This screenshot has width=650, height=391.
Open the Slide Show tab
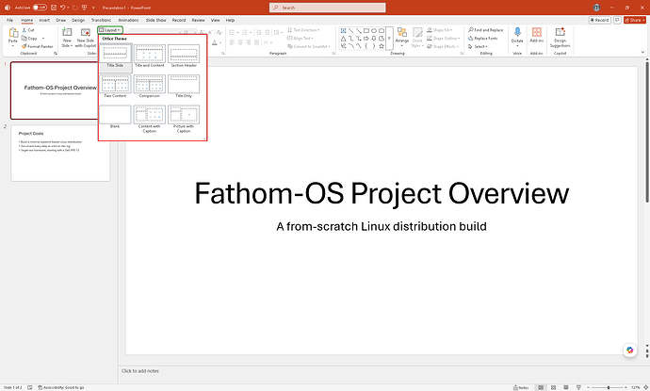coord(155,20)
